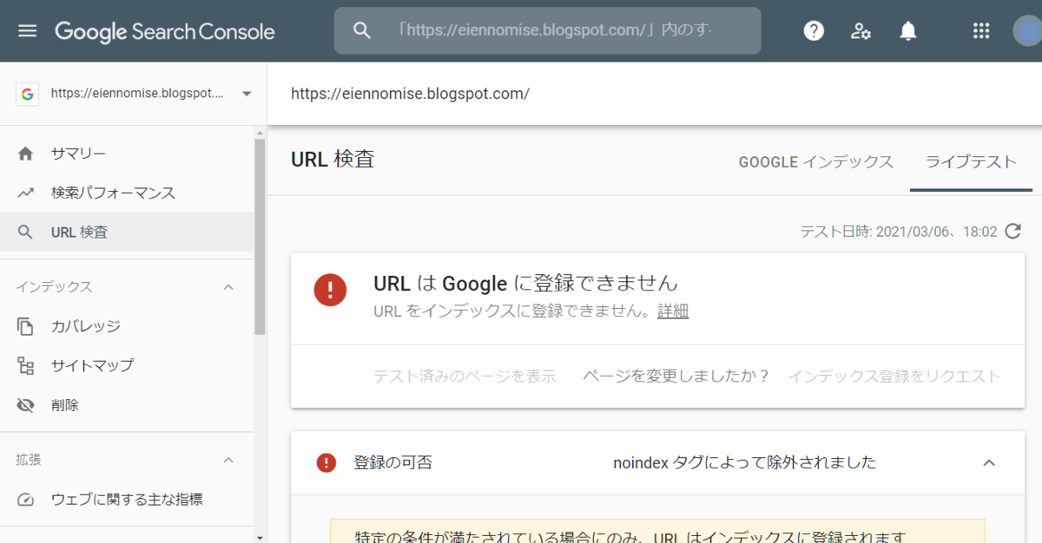Image resolution: width=1042 pixels, height=543 pixels.
Task: Open the hamburger main menu
Action: [x=28, y=31]
